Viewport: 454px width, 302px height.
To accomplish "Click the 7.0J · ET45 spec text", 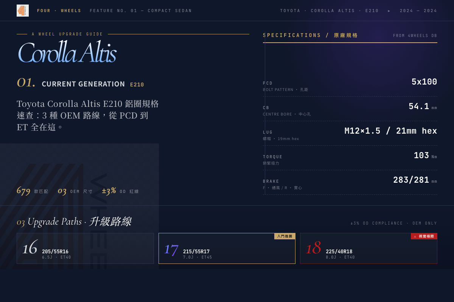I will [x=197, y=257].
